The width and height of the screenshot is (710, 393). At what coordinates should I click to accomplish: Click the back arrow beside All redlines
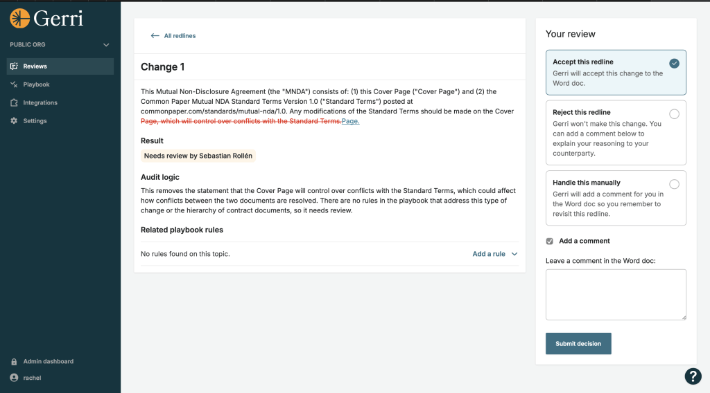[x=155, y=36]
